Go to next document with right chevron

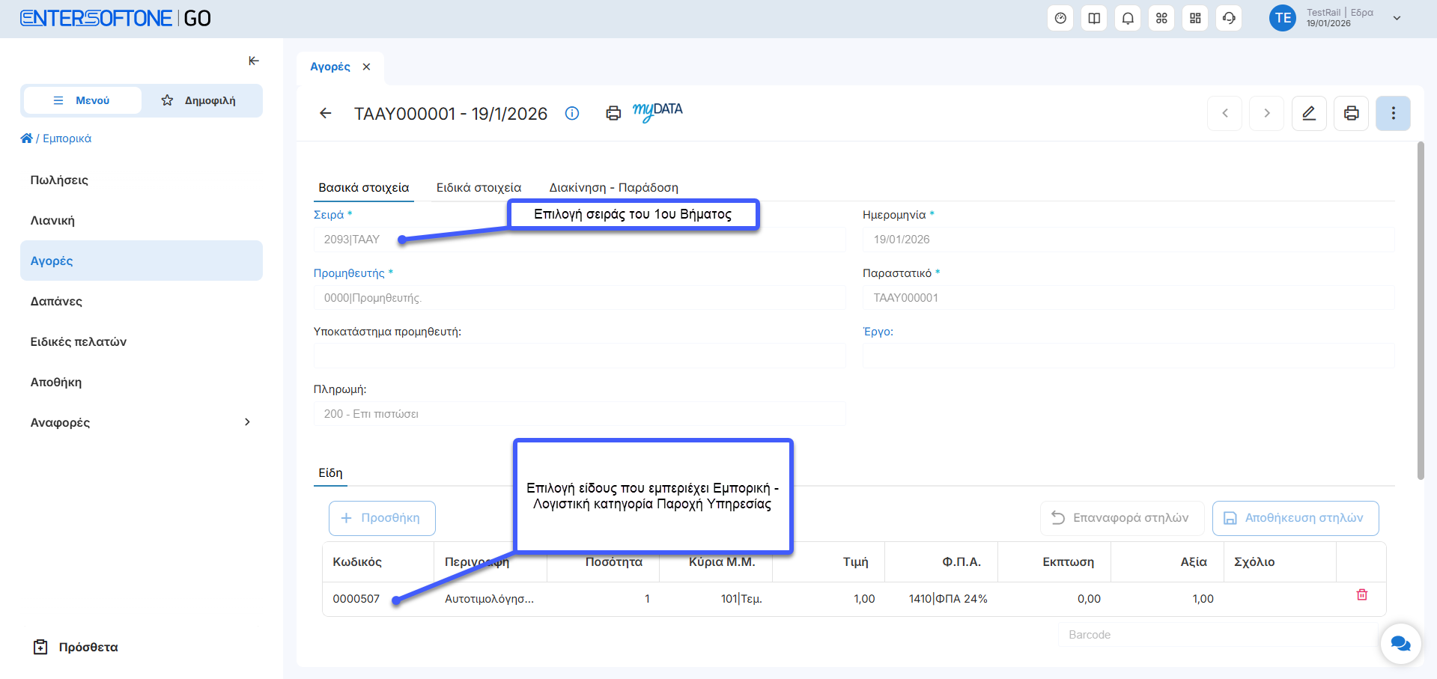tap(1267, 113)
